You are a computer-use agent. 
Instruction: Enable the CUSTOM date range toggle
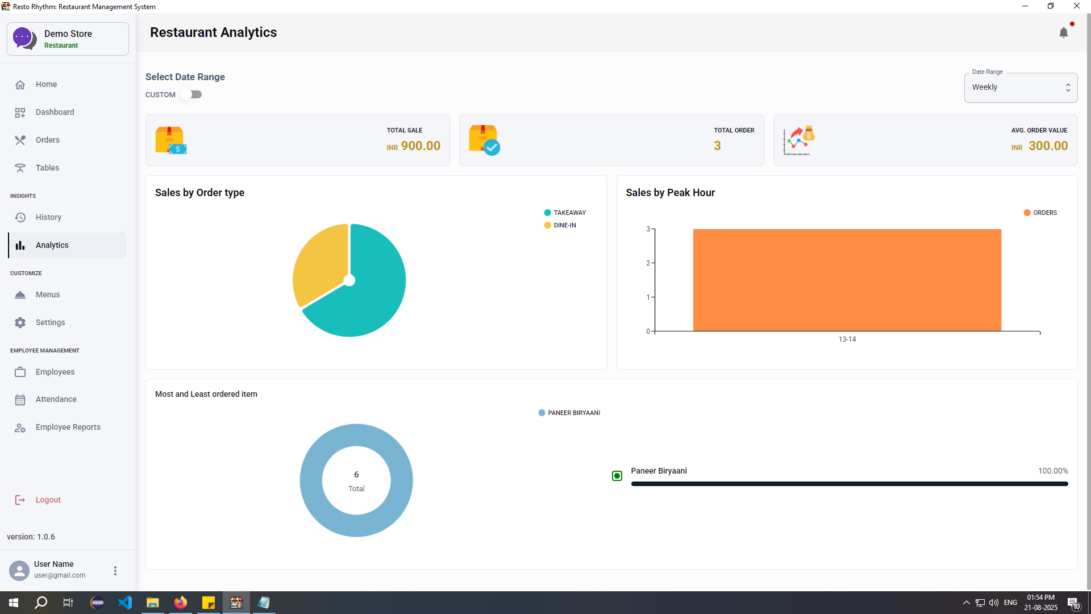(191, 95)
